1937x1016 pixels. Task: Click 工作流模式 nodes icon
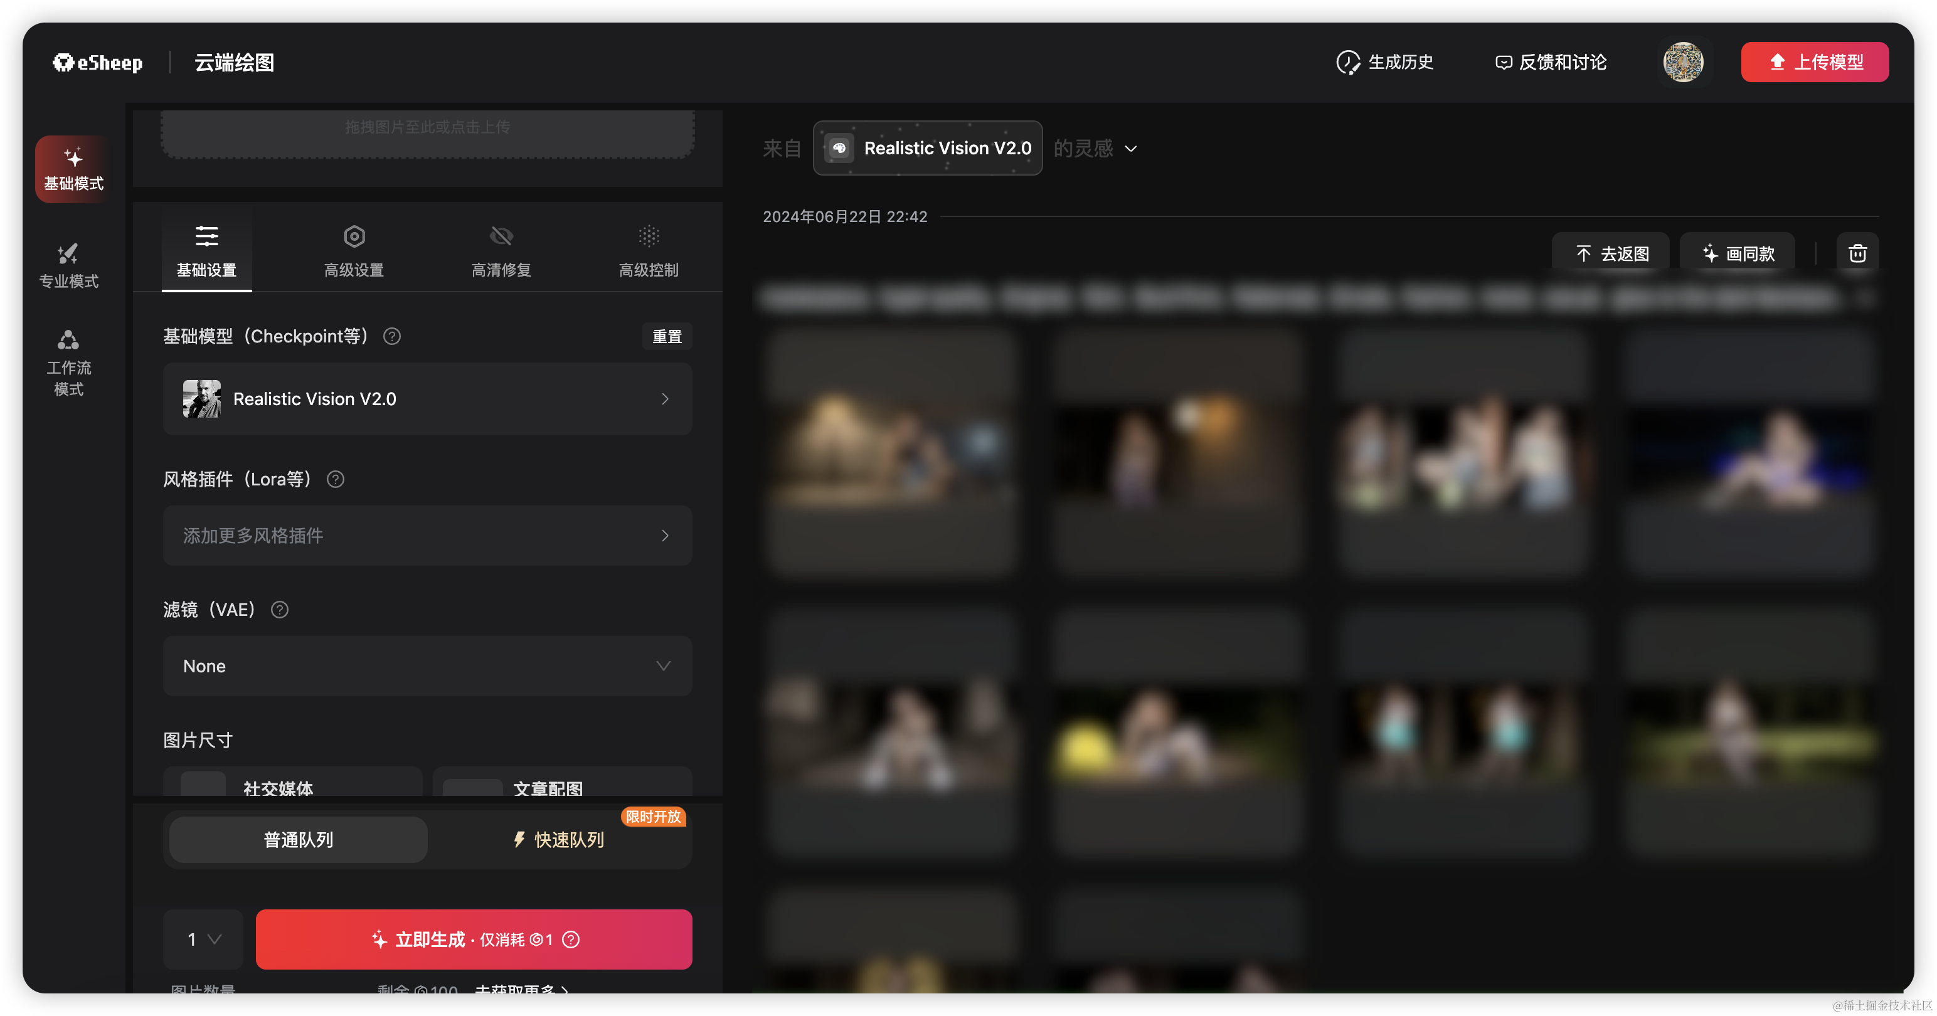68,340
